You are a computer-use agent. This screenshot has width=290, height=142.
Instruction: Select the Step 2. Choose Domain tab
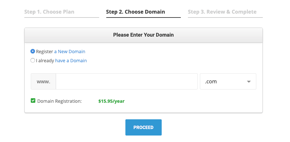point(135,12)
